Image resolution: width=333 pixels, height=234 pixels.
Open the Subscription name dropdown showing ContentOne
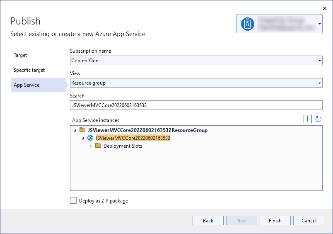coord(196,61)
